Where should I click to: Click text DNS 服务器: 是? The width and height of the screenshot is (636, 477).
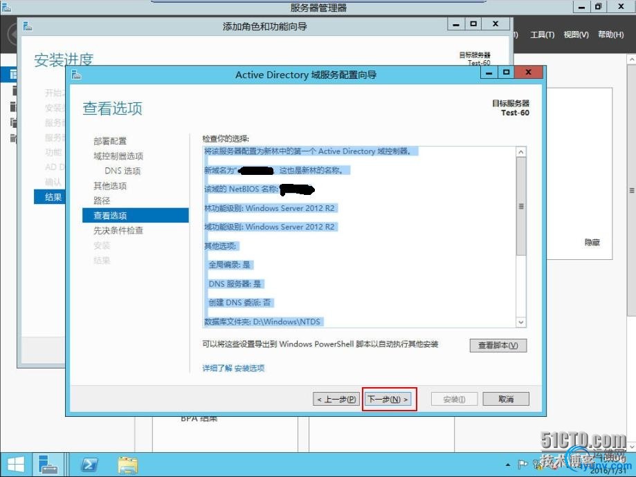[x=235, y=284]
